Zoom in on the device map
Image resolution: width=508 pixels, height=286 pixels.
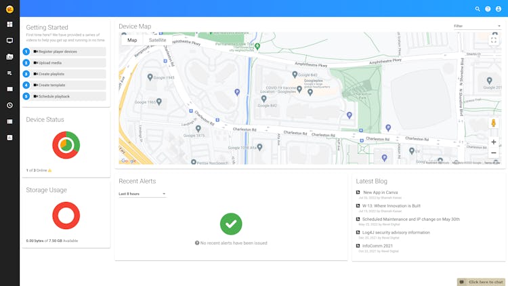pos(493,142)
